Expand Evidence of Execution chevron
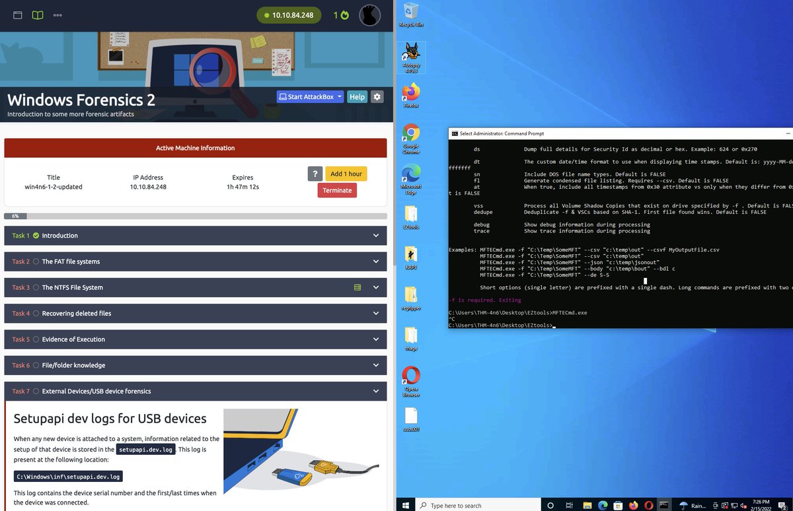Viewport: 793px width, 511px height. click(x=376, y=339)
